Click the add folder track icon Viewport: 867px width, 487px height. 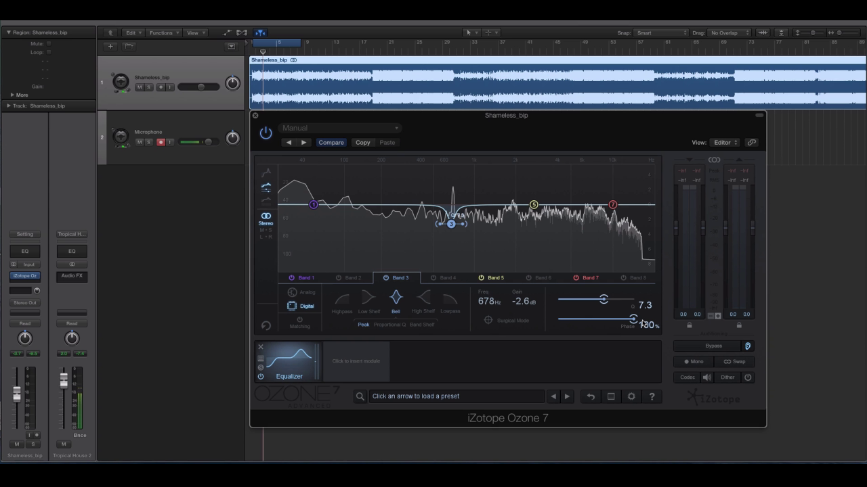(129, 46)
